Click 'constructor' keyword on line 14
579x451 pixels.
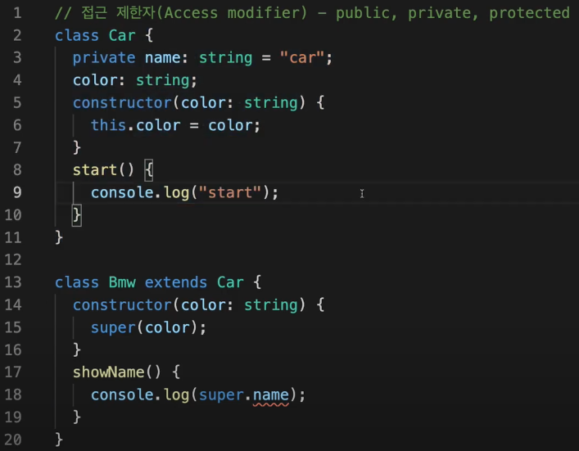[x=122, y=305]
